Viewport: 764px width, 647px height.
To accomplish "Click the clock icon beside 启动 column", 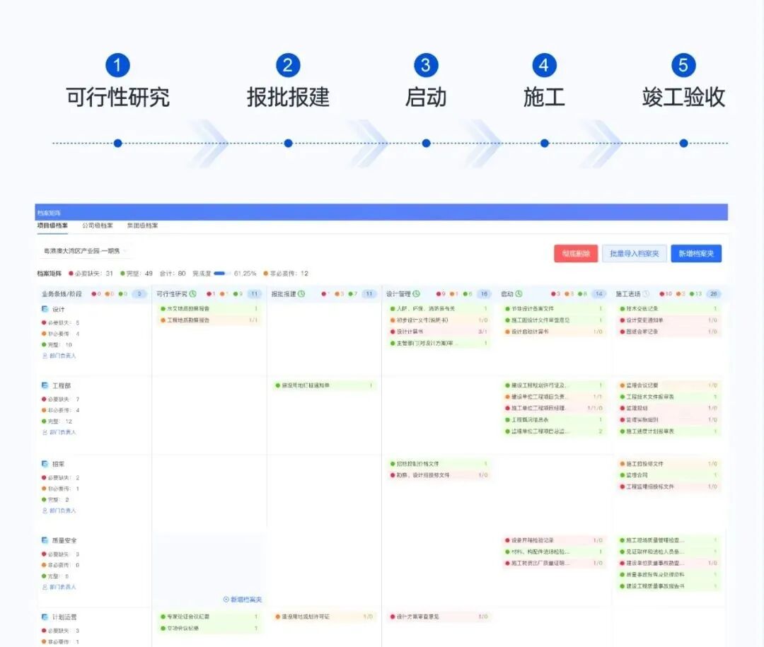I will (519, 293).
